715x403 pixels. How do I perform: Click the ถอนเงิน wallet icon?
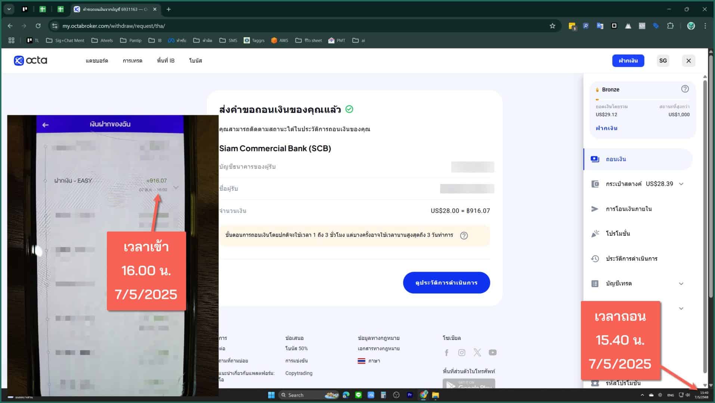(x=595, y=159)
